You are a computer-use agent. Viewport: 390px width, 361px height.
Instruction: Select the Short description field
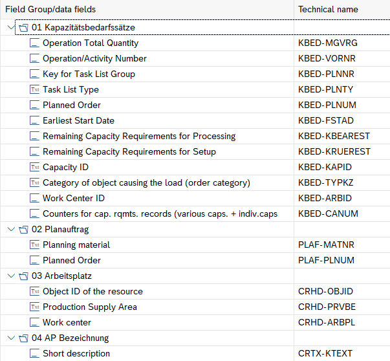point(76,354)
